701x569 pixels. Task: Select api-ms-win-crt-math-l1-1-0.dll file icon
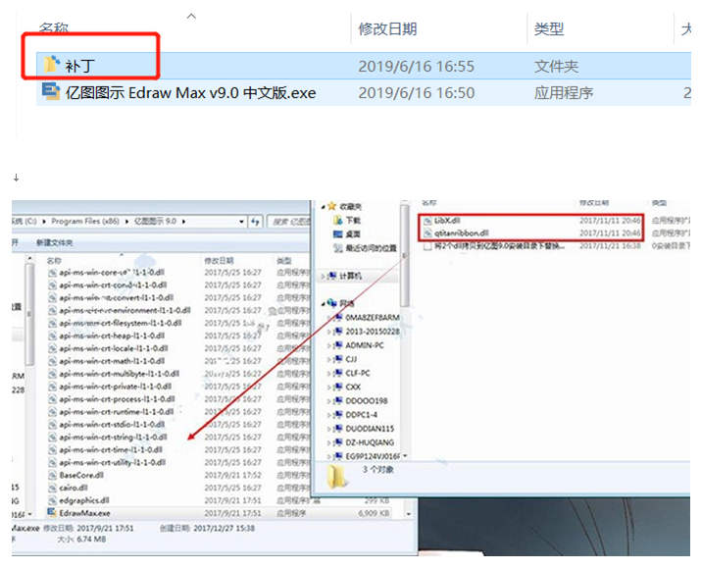coord(52,361)
